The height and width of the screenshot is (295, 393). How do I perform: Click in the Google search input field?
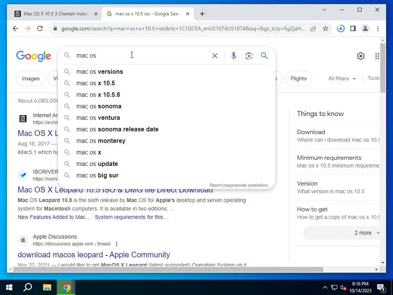pyautogui.click(x=142, y=55)
